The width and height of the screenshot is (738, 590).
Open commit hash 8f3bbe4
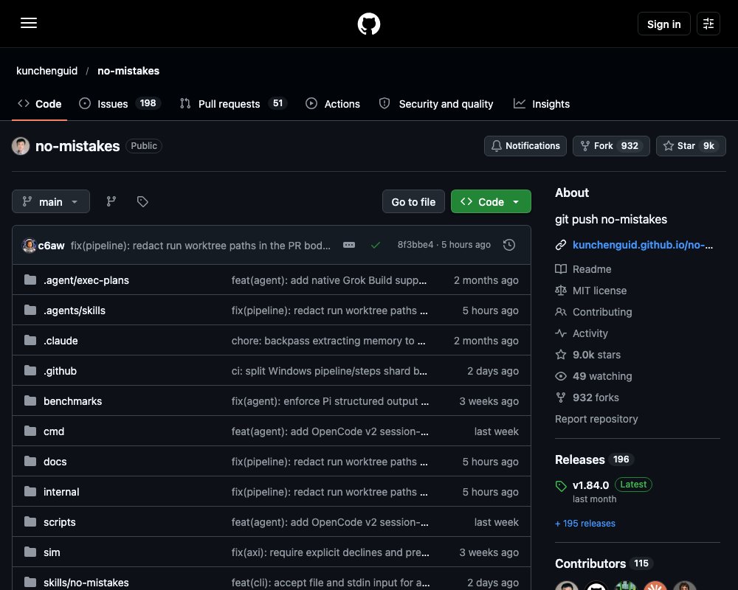415,245
